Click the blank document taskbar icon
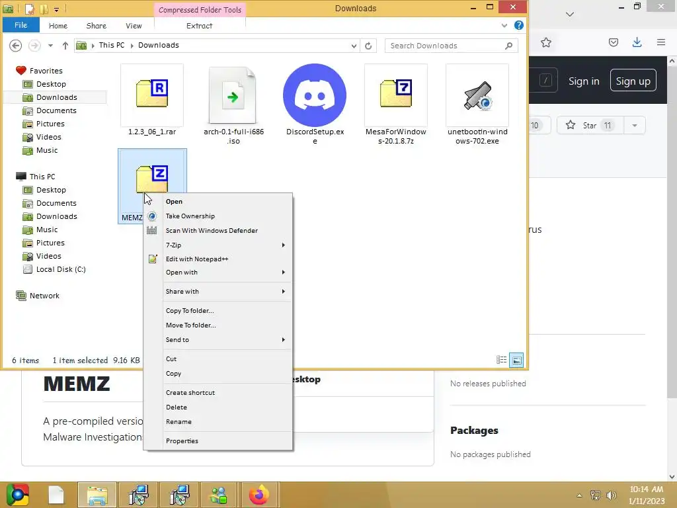 coord(56,495)
